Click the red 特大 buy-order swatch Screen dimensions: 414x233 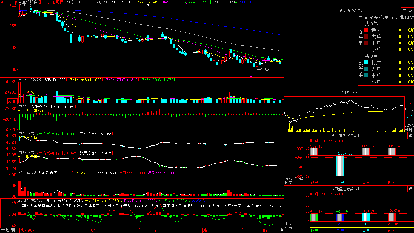pyautogui.click(x=366, y=30)
